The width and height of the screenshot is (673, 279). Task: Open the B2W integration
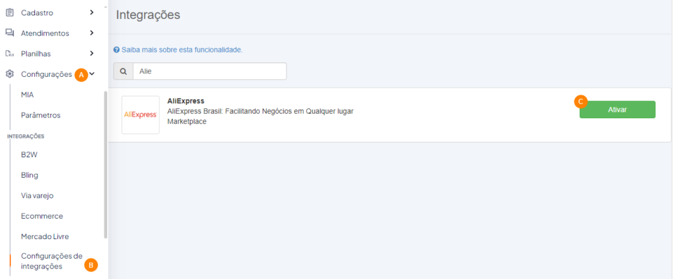click(29, 155)
